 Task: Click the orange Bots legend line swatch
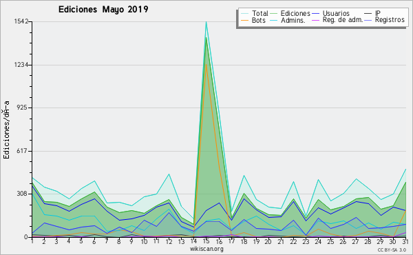point(245,20)
